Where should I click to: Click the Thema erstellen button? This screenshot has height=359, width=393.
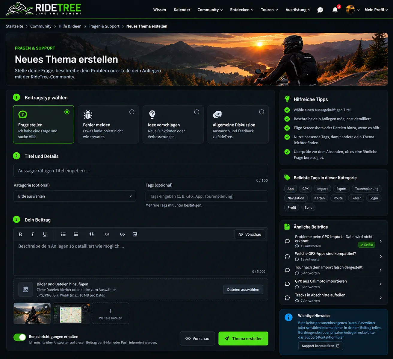coord(243,339)
